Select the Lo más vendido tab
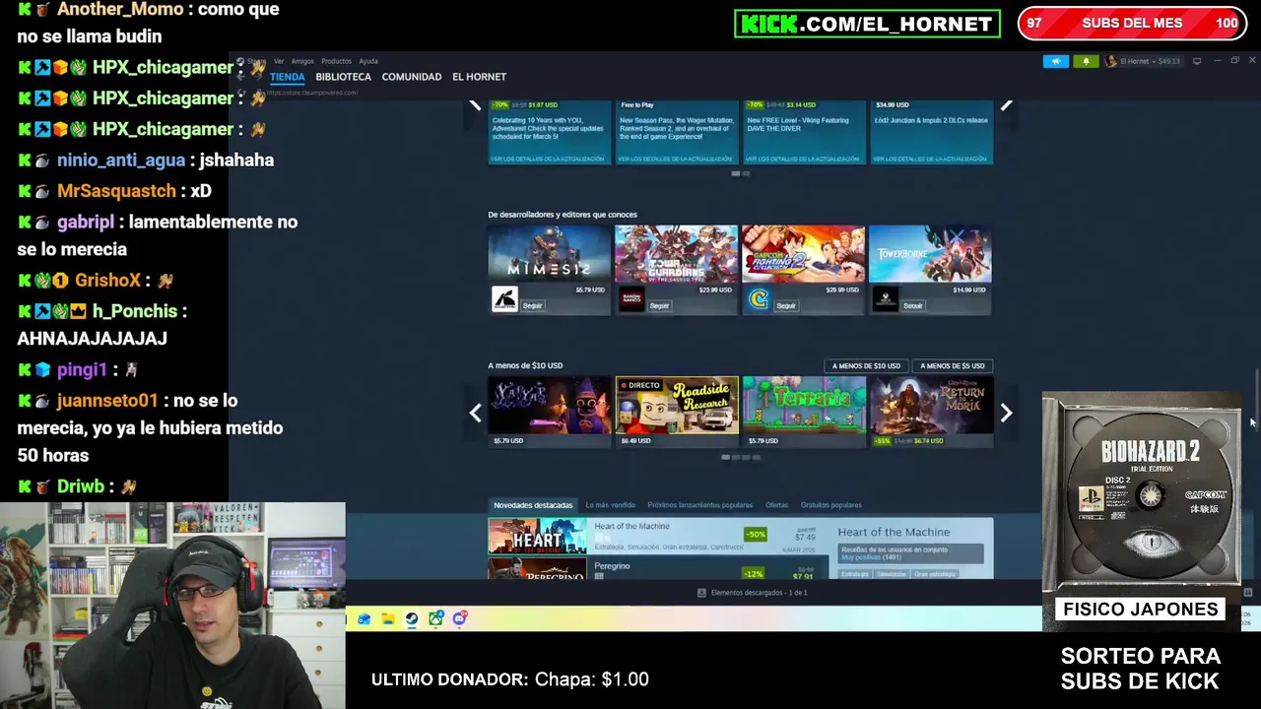This screenshot has height=709, width=1261. pyautogui.click(x=610, y=505)
